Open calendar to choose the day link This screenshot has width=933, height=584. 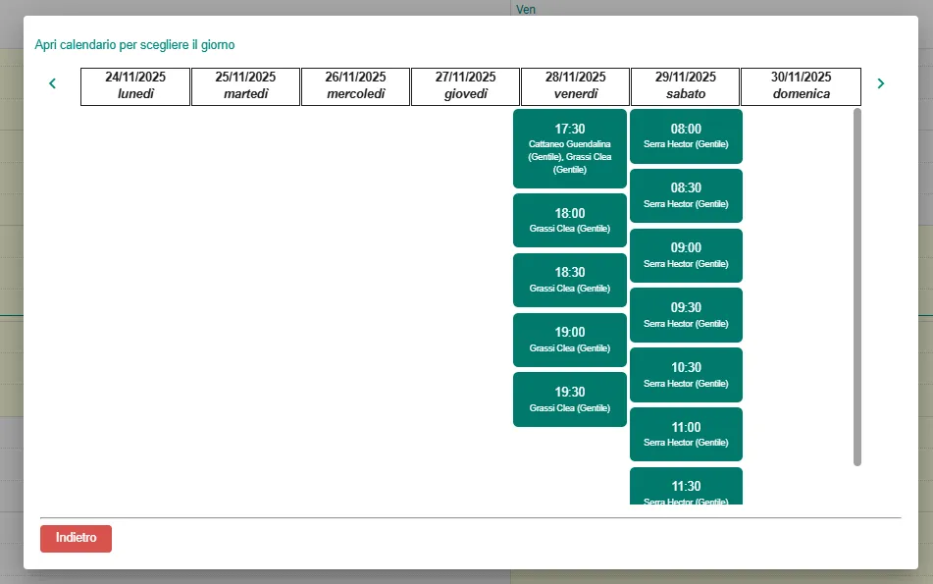point(134,45)
